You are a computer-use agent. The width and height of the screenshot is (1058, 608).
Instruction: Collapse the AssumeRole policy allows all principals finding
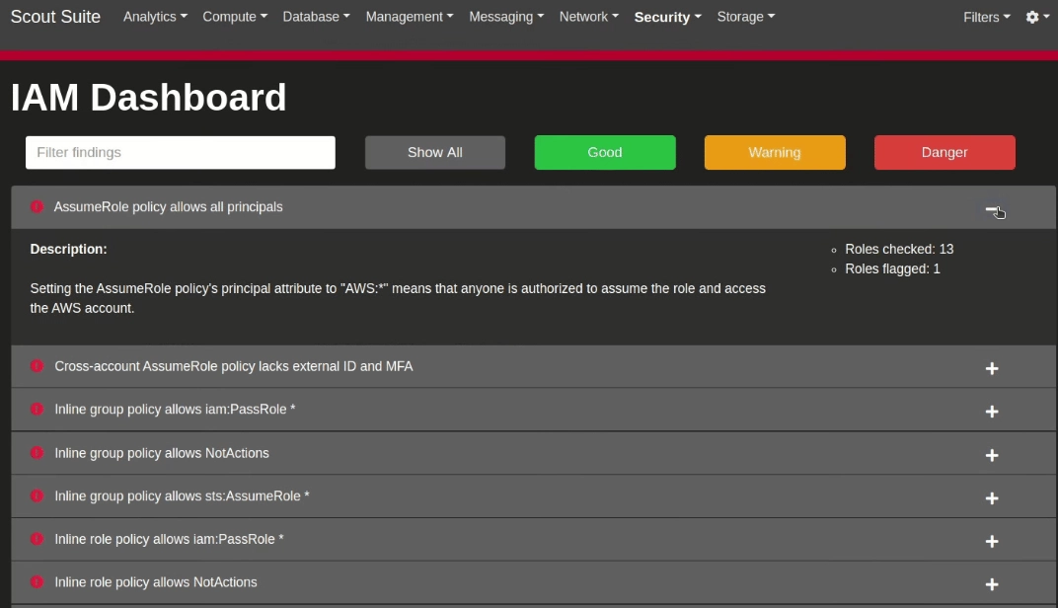click(x=991, y=209)
